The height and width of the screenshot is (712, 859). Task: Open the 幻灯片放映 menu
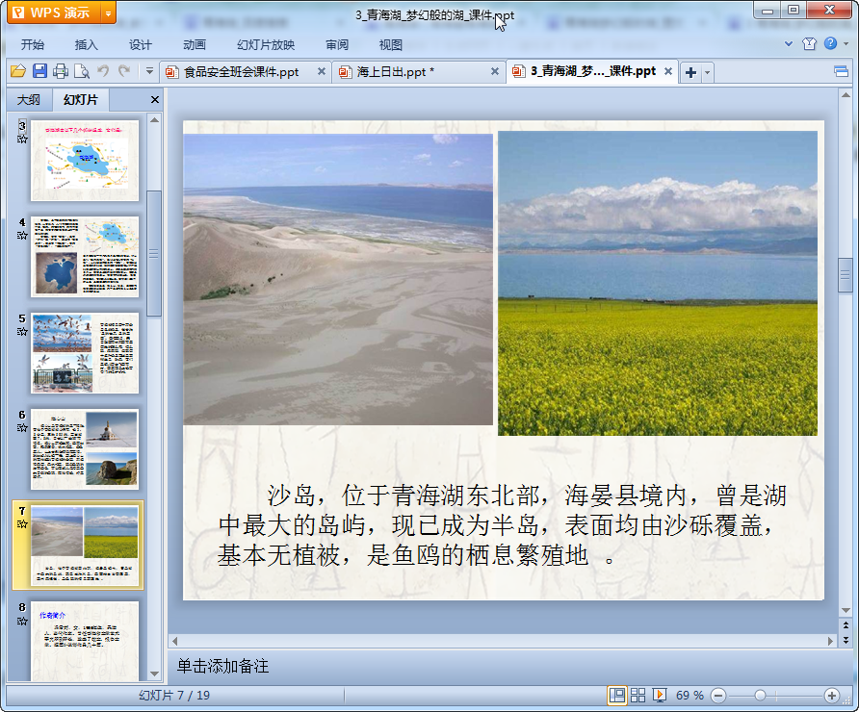point(266,44)
